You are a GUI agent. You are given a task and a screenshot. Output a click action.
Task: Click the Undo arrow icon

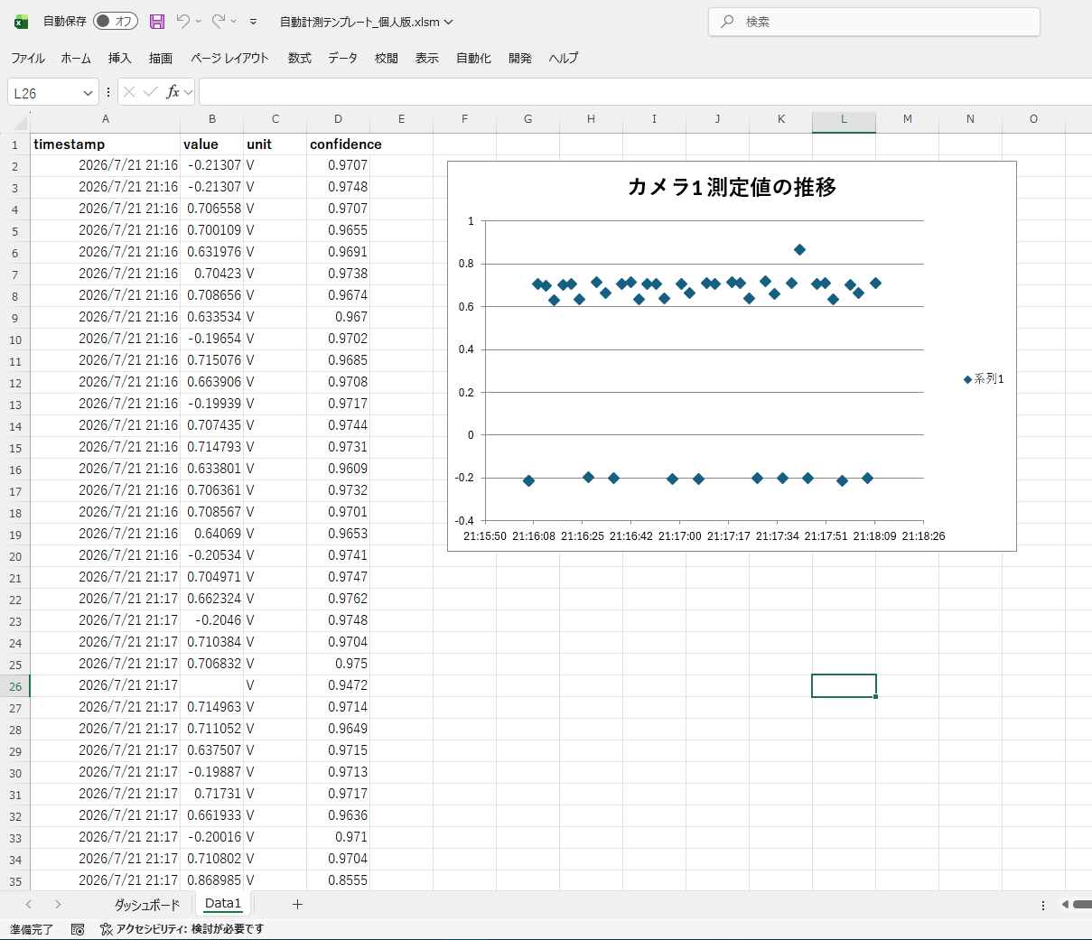pyautogui.click(x=183, y=21)
